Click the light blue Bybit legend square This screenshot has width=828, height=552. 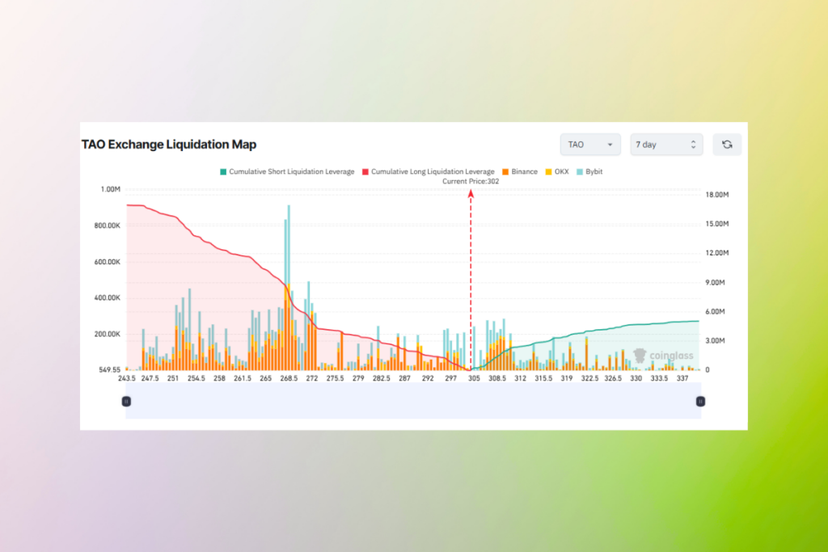(580, 172)
